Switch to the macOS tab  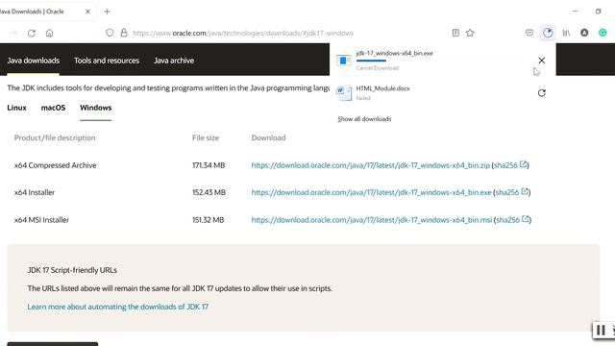click(x=54, y=108)
